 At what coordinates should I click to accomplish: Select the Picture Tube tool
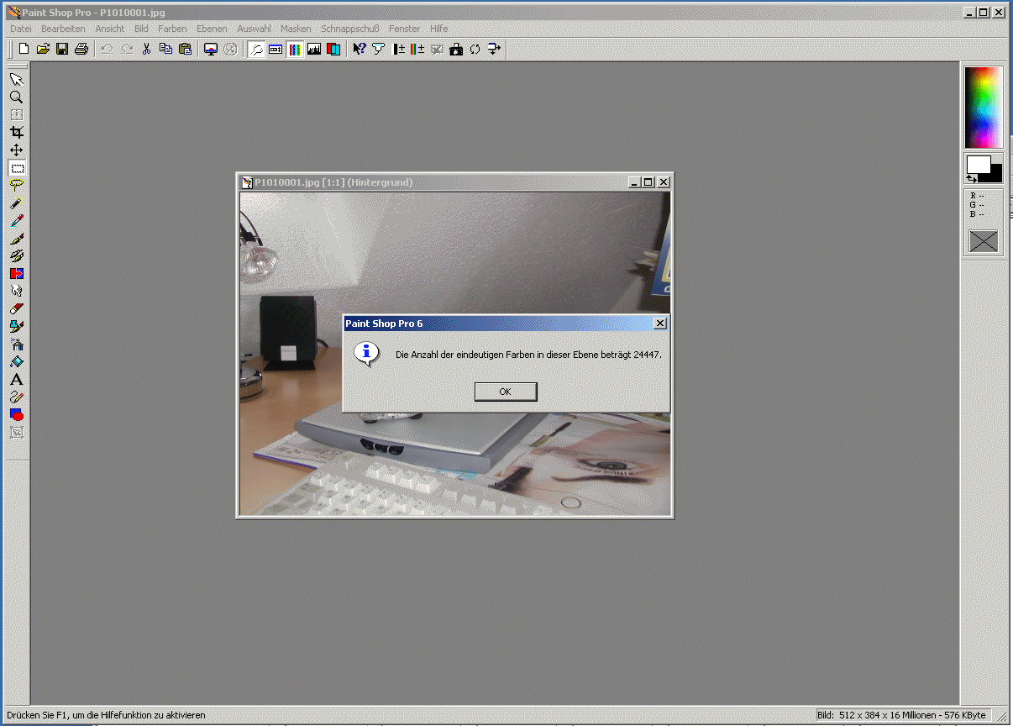tap(16, 327)
